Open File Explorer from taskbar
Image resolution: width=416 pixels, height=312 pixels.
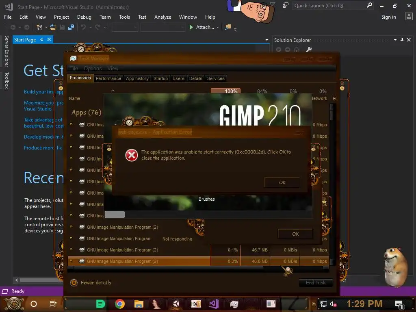point(139,304)
